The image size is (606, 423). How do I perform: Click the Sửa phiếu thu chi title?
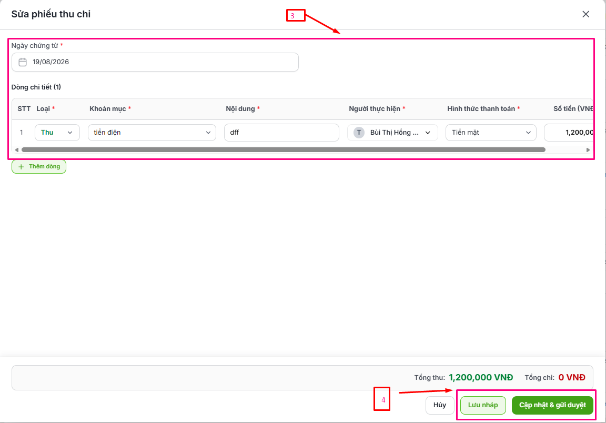(x=50, y=14)
